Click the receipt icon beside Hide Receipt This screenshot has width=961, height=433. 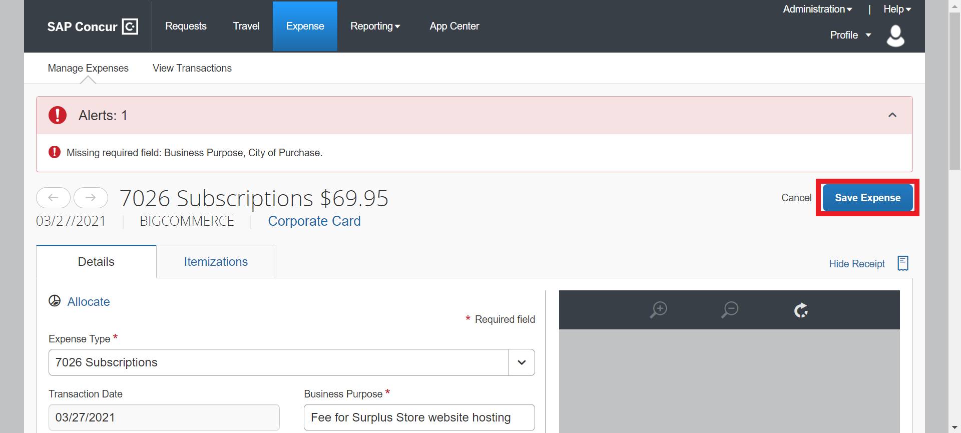coord(903,263)
